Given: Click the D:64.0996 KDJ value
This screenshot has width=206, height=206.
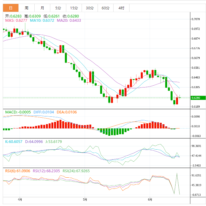Looking at the screenshot, I should coord(34,142).
